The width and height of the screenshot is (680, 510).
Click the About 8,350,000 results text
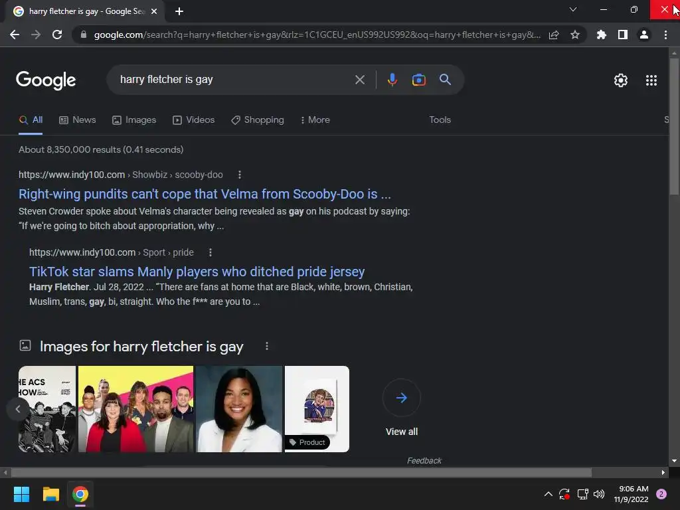(x=101, y=149)
